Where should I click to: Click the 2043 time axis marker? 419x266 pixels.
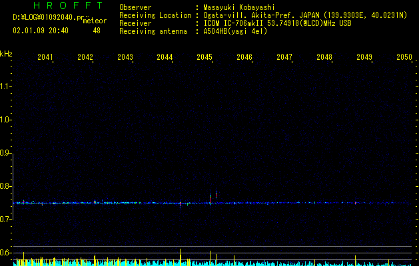[125, 57]
